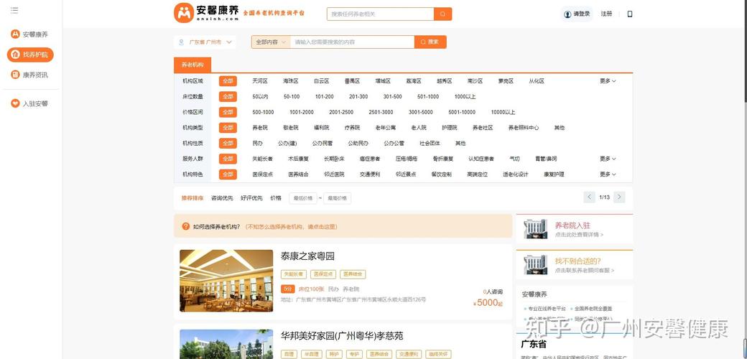Click the 安馨康养 logo in header
Image resolution: width=747 pixels, height=359 pixels.
(x=206, y=13)
